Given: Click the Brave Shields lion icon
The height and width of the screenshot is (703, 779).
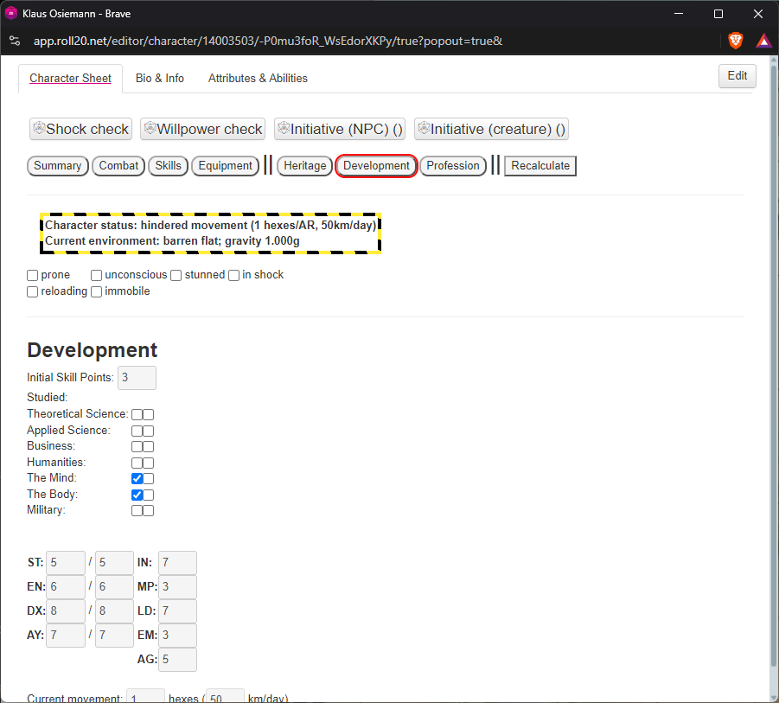Looking at the screenshot, I should coord(735,41).
